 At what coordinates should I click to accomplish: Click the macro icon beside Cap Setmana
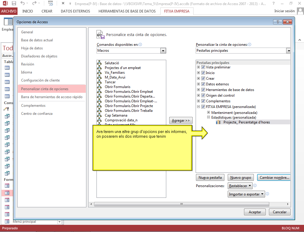[99, 115]
